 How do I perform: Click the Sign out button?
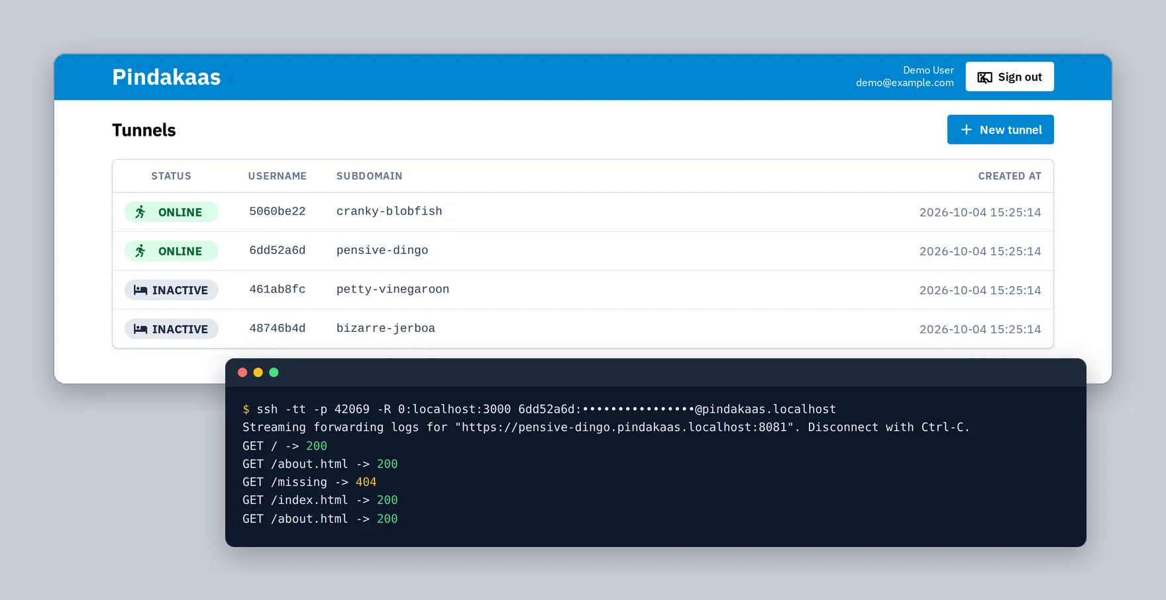coord(1010,77)
